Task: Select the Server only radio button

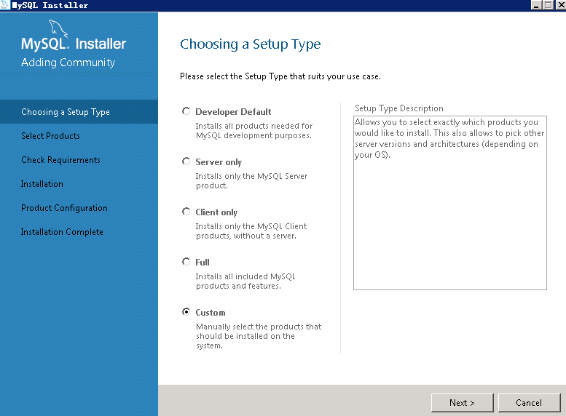Action: [186, 161]
